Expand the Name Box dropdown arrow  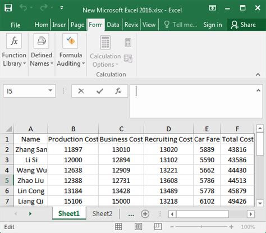pos(50,90)
